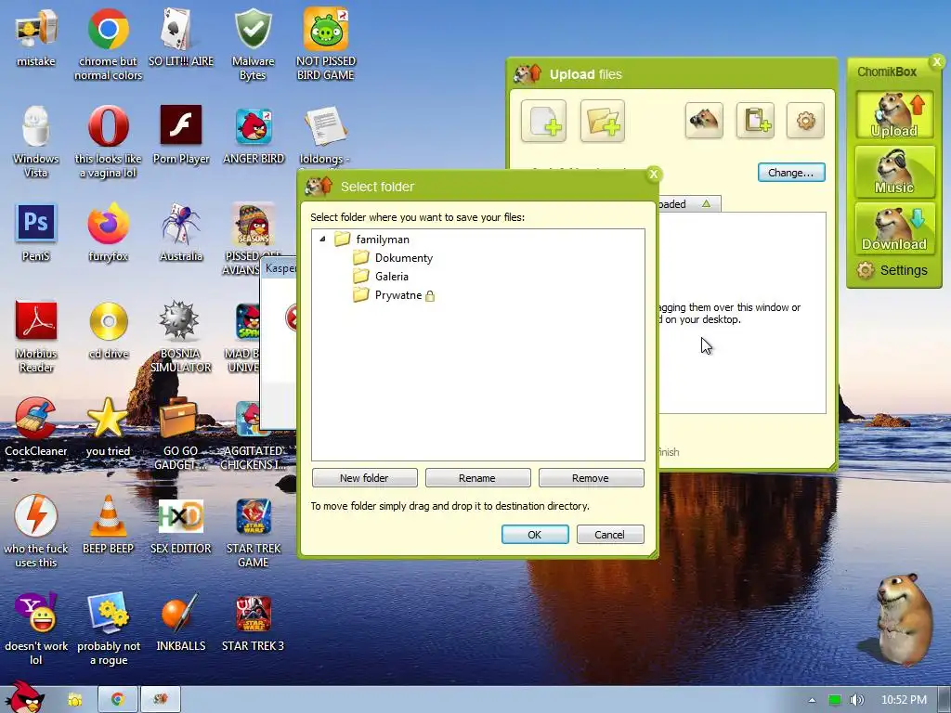
Task: Close the Select folder dialog
Action: click(653, 175)
